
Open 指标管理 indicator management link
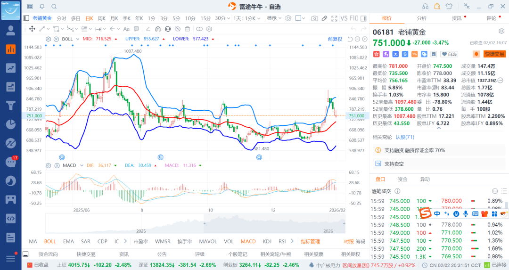(x=310, y=242)
